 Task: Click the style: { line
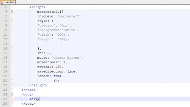[x=45, y=21]
